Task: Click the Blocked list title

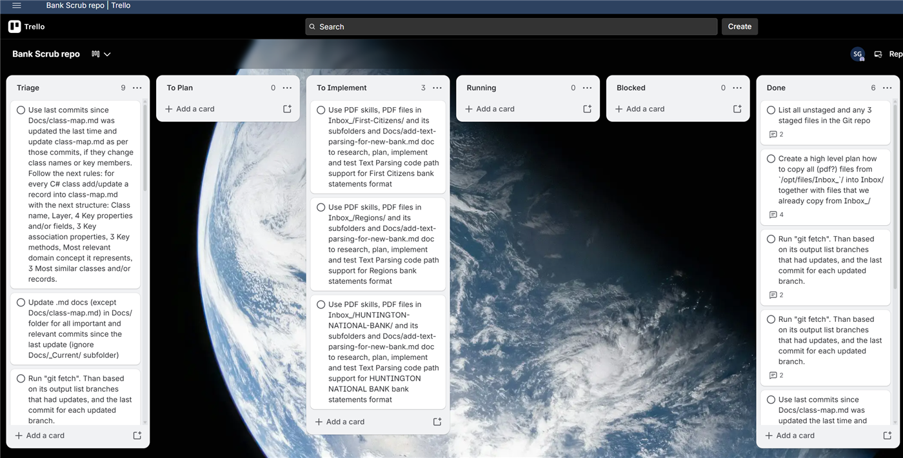Action: tap(631, 88)
